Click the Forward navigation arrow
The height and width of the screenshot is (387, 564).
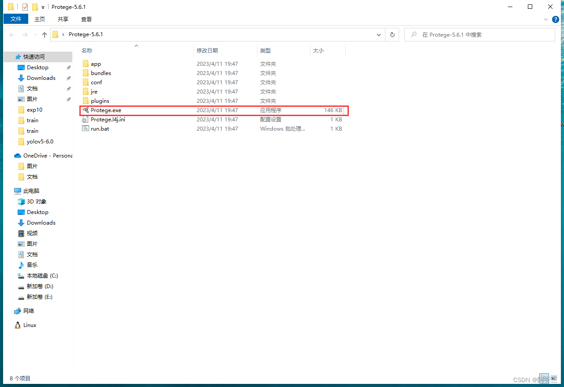click(x=25, y=34)
